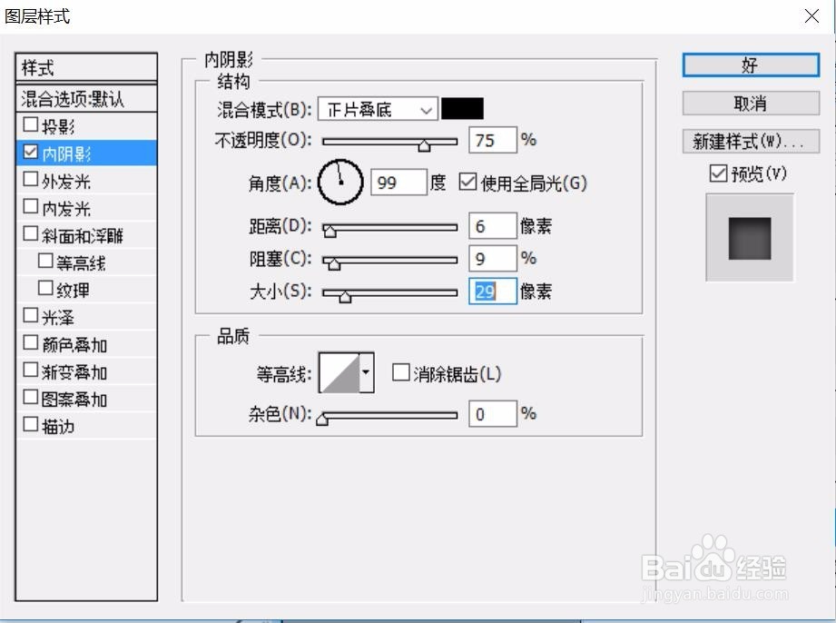Click the angle dial to change light angle
Screen dimensions: 836x623
339,182
